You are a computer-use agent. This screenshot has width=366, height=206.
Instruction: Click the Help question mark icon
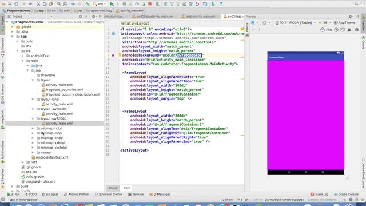coord(221,4)
